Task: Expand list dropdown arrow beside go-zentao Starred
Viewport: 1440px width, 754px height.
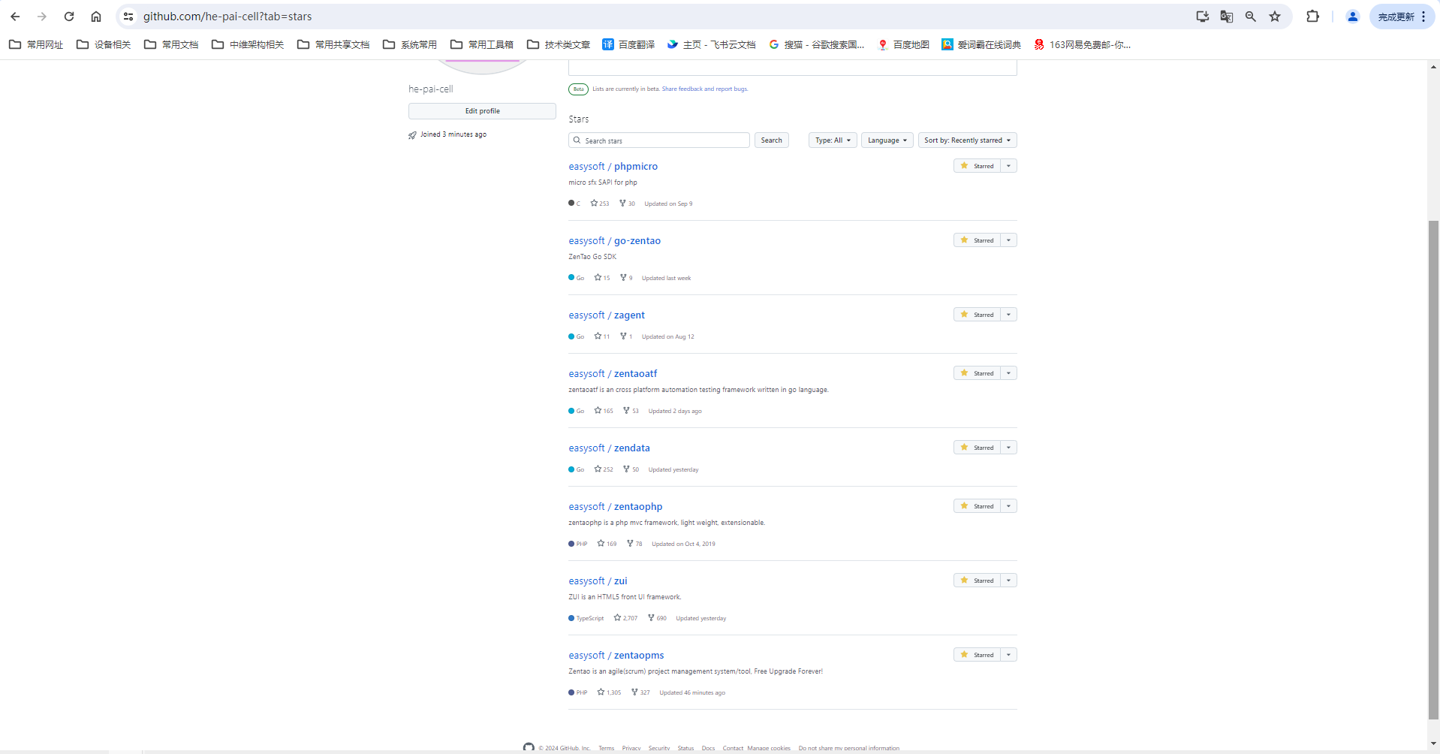Action: (1009, 240)
